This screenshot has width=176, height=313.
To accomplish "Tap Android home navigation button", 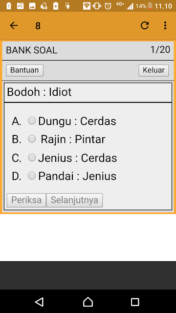I will click(88, 302).
